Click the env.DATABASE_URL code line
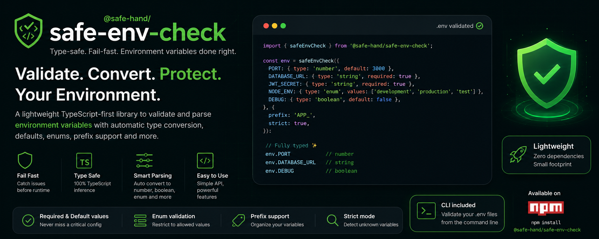 coord(309,162)
